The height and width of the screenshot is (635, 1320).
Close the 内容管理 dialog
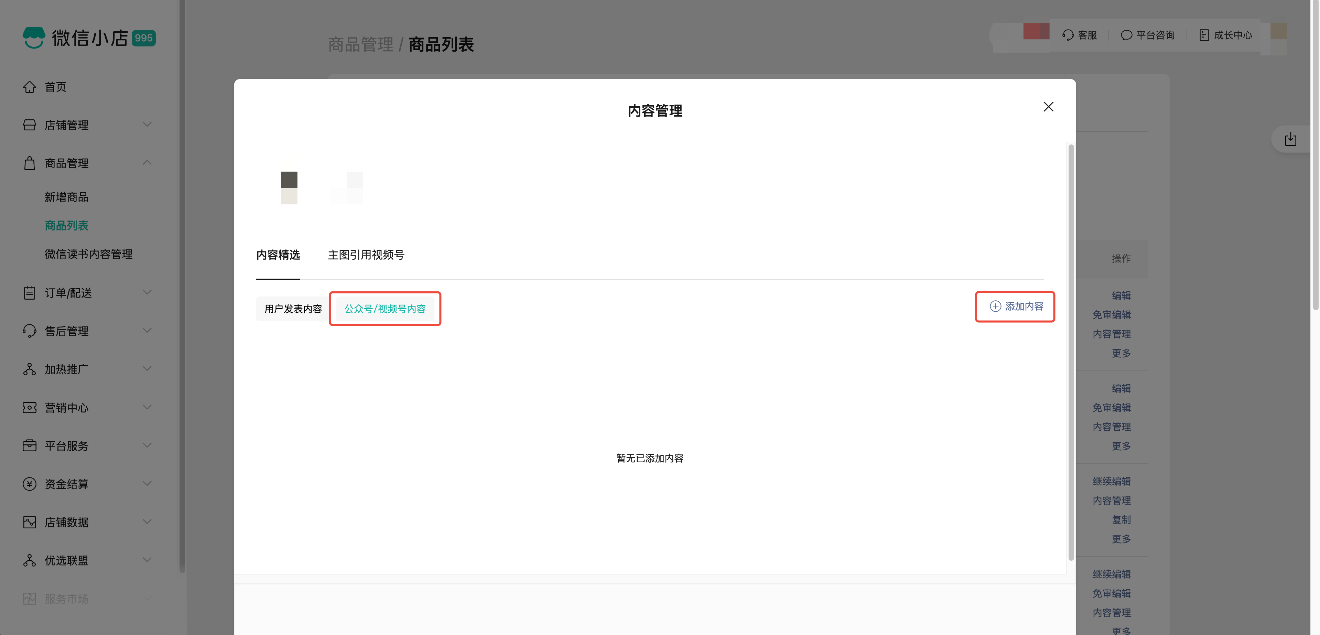(1048, 107)
